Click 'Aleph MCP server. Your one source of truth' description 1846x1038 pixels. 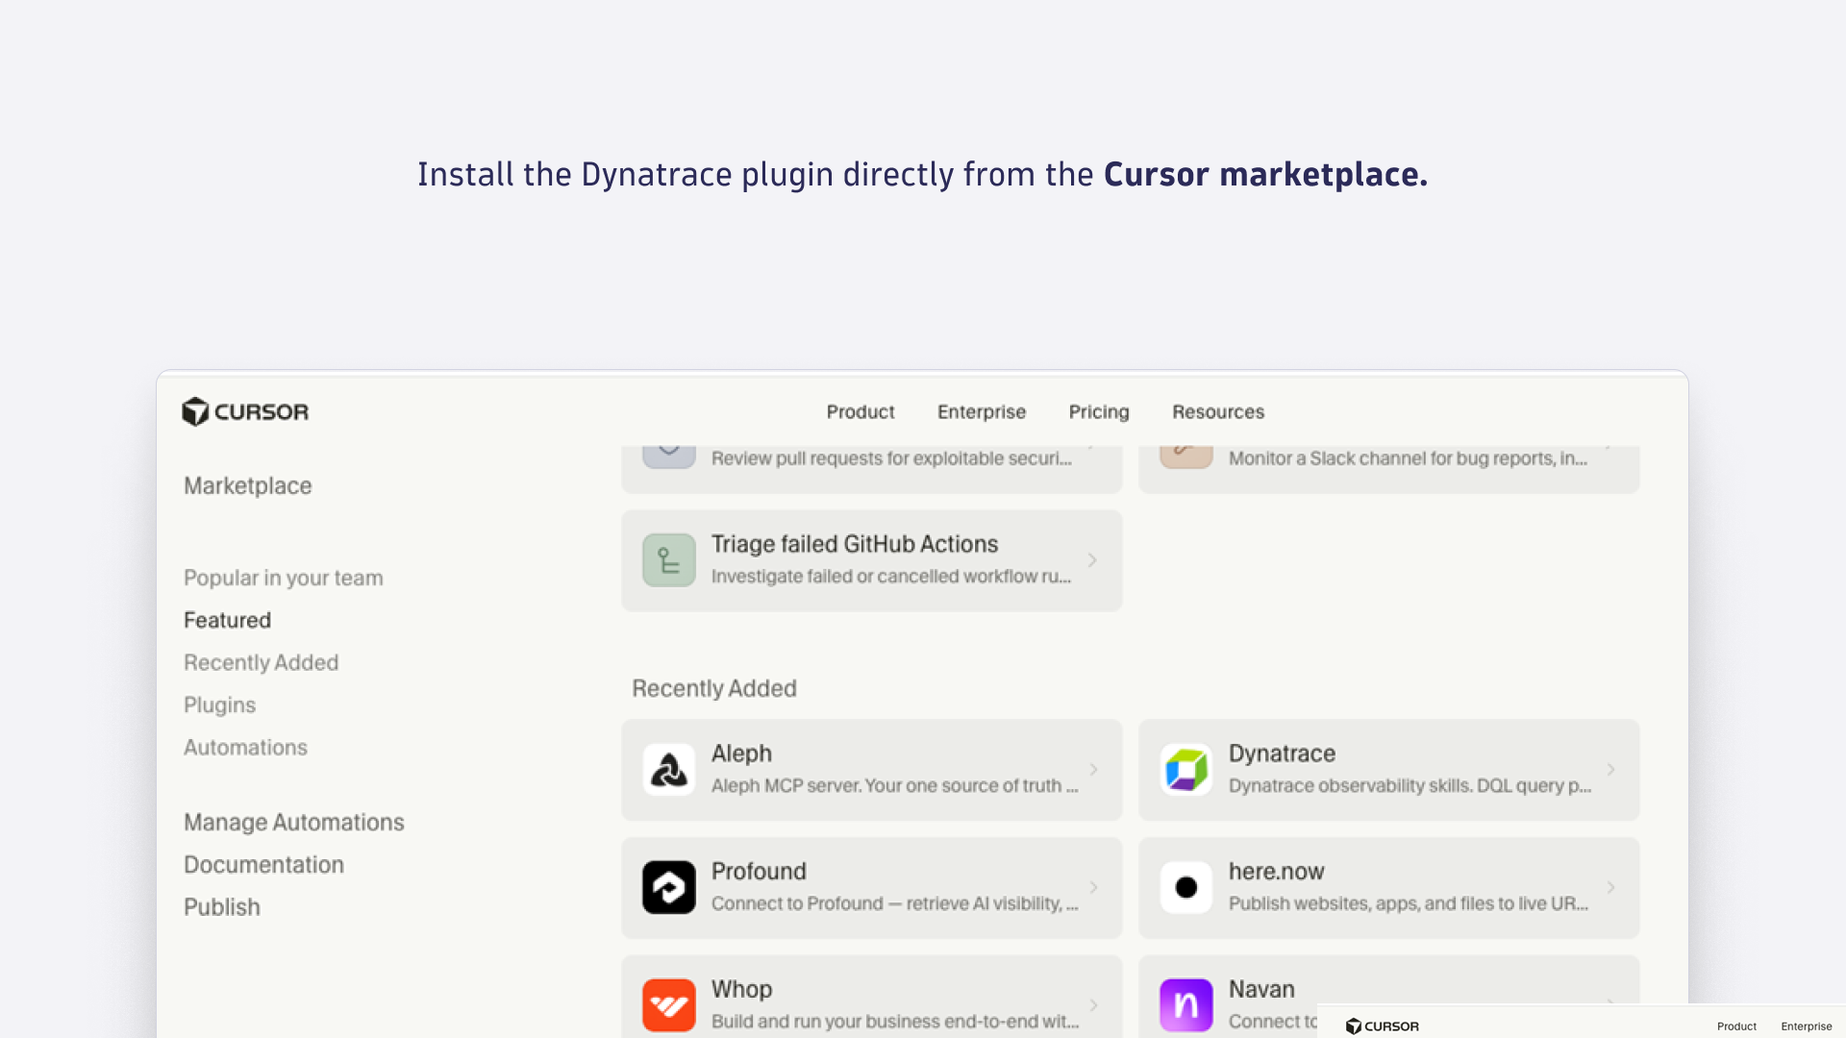click(894, 785)
